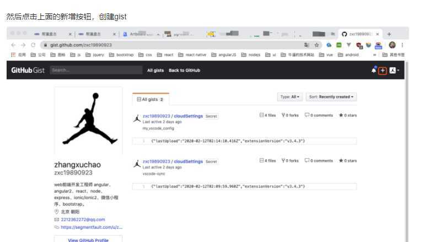This screenshot has width=425, height=242.
Task: Open the jquery bookmarks folder
Action: click(95, 55)
